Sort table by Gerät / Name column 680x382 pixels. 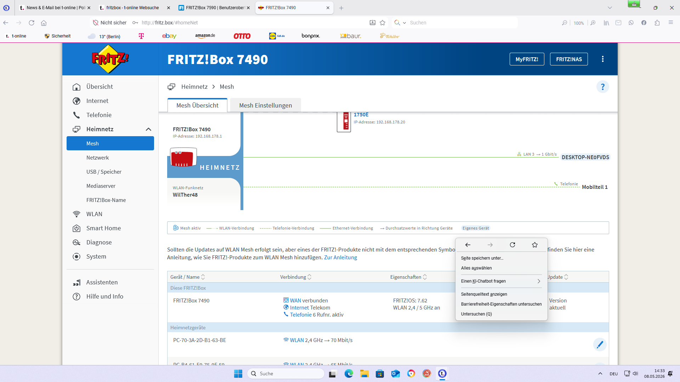(187, 277)
